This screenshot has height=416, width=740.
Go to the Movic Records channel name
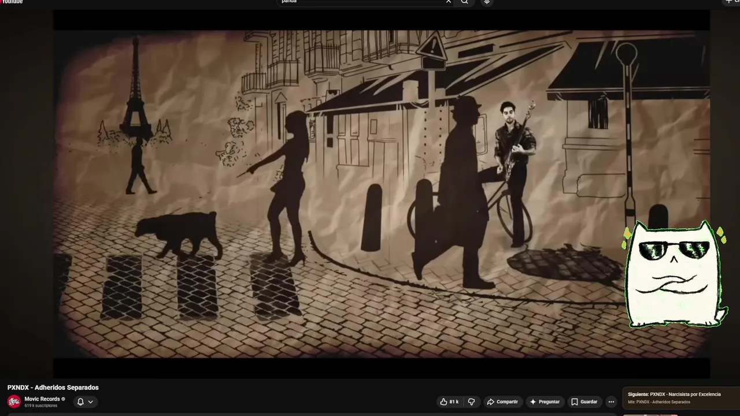42,399
